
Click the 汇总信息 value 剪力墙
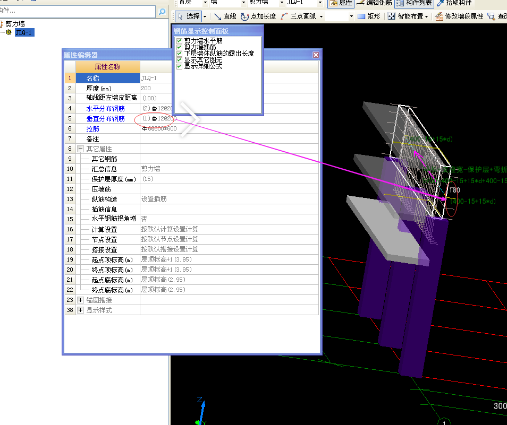pyautogui.click(x=229, y=169)
